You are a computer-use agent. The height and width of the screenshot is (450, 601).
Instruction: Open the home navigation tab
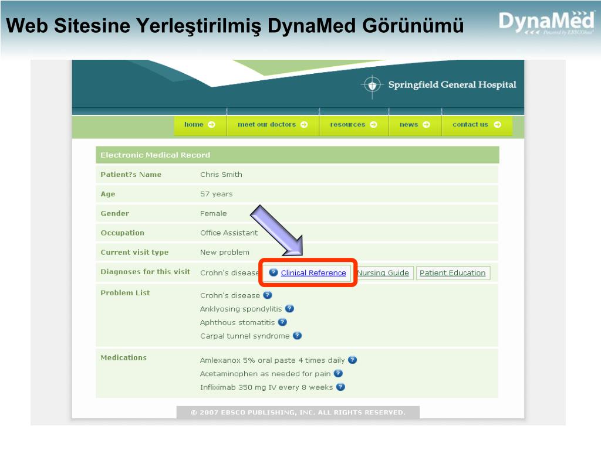click(x=200, y=125)
